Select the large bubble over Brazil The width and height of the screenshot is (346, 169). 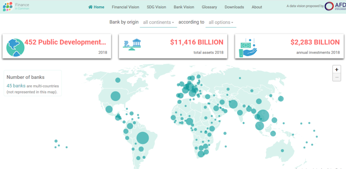[143, 138]
